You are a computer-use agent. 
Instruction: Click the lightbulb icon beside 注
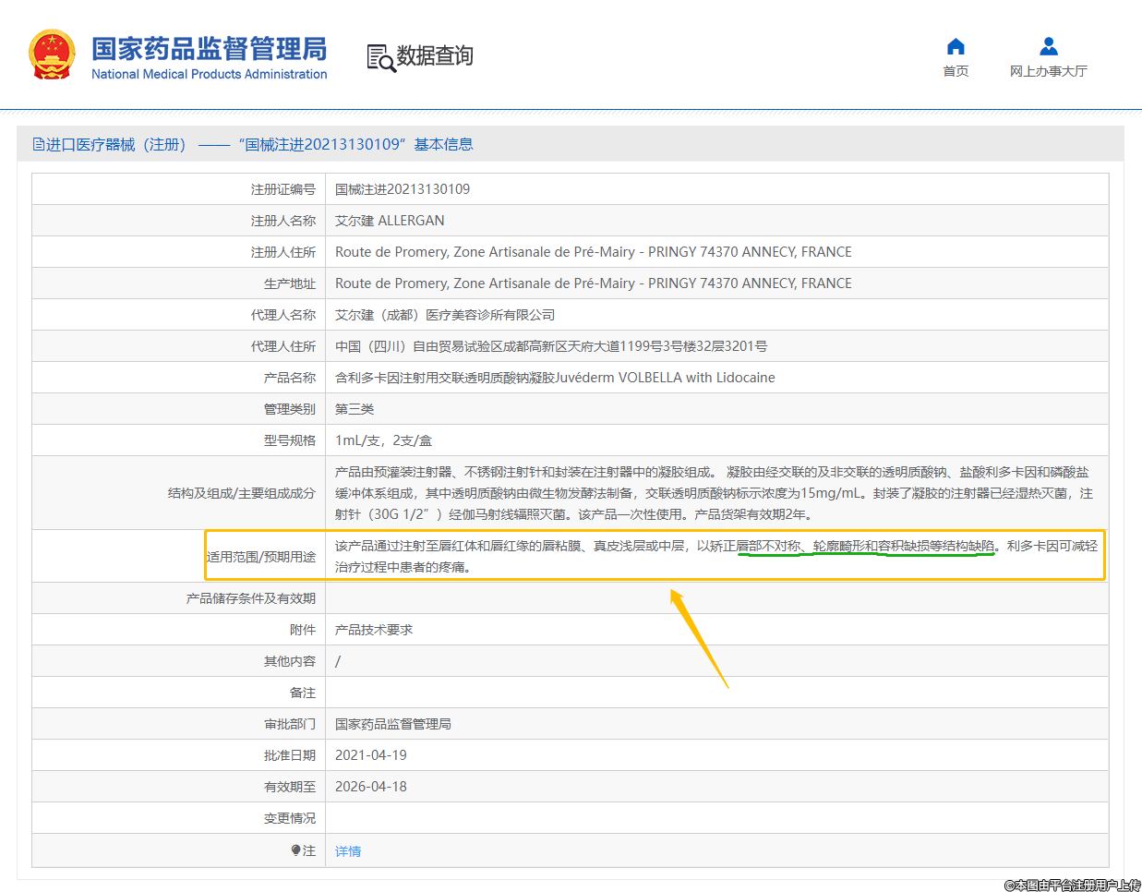pos(295,850)
